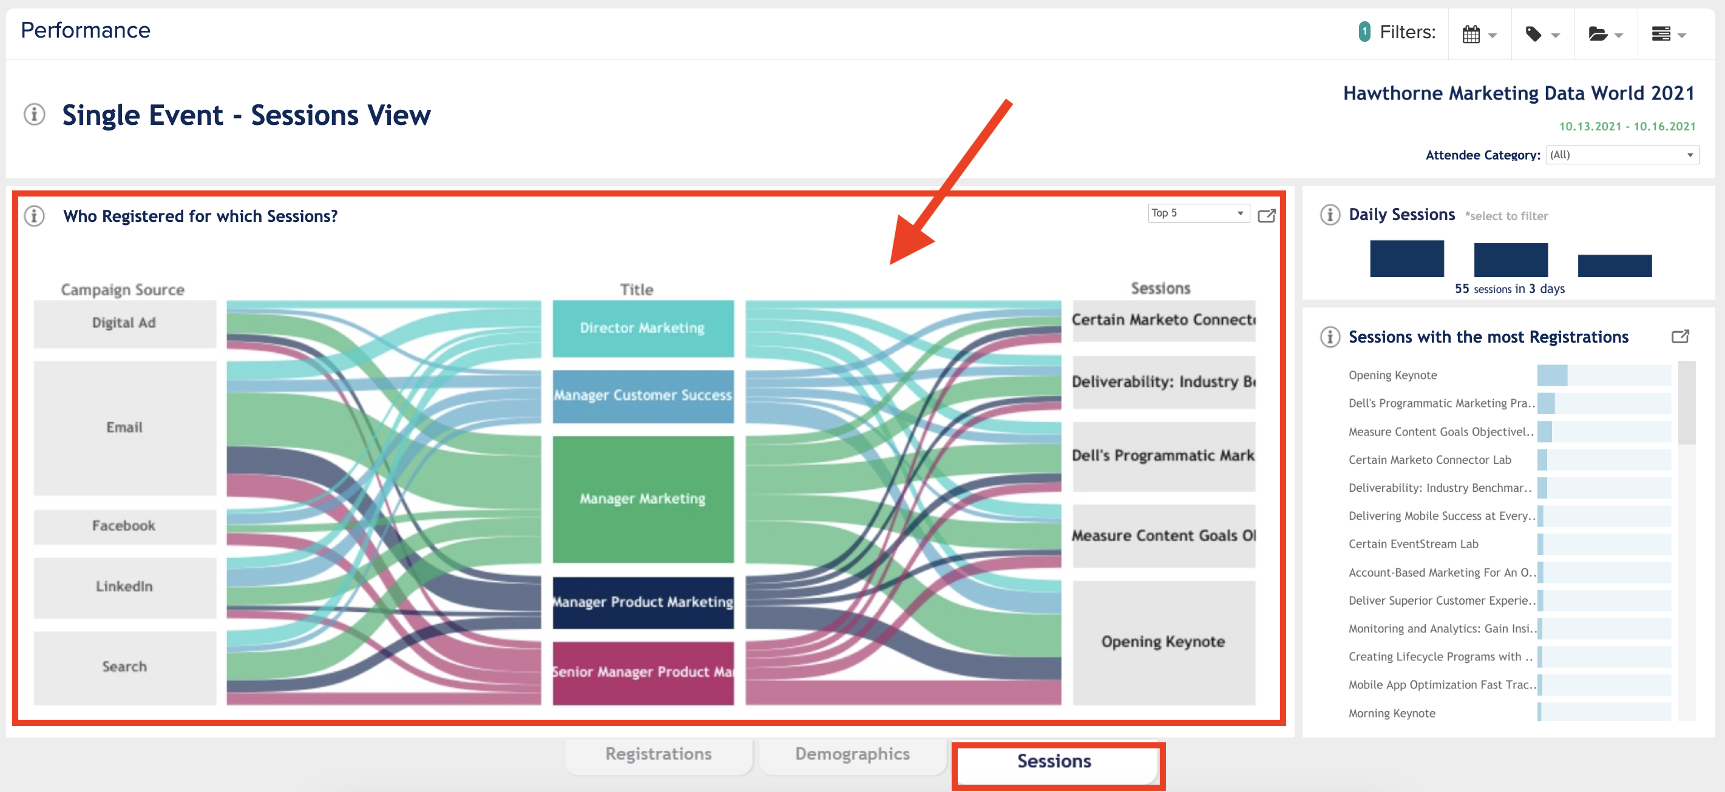Screen dimensions: 1725x792
Task: Click Creating Lifecycle Programs with .. row
Action: point(1509,657)
